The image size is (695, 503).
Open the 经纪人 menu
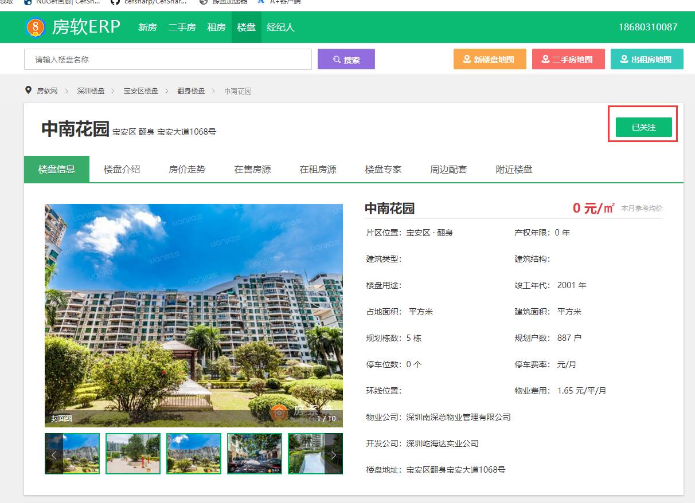click(280, 27)
